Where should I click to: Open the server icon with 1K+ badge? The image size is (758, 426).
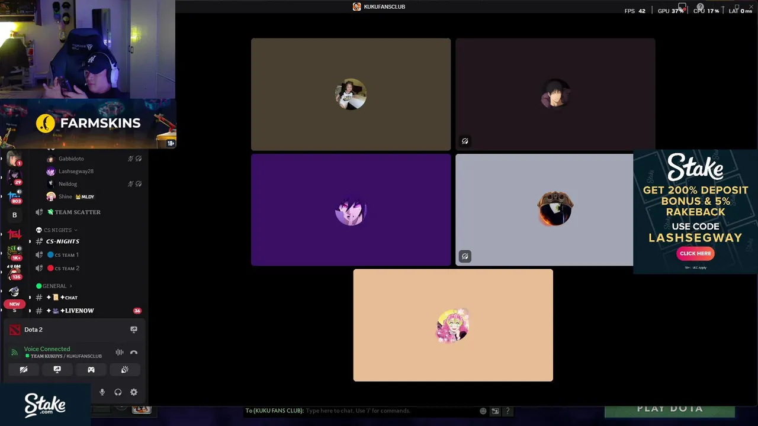click(14, 253)
